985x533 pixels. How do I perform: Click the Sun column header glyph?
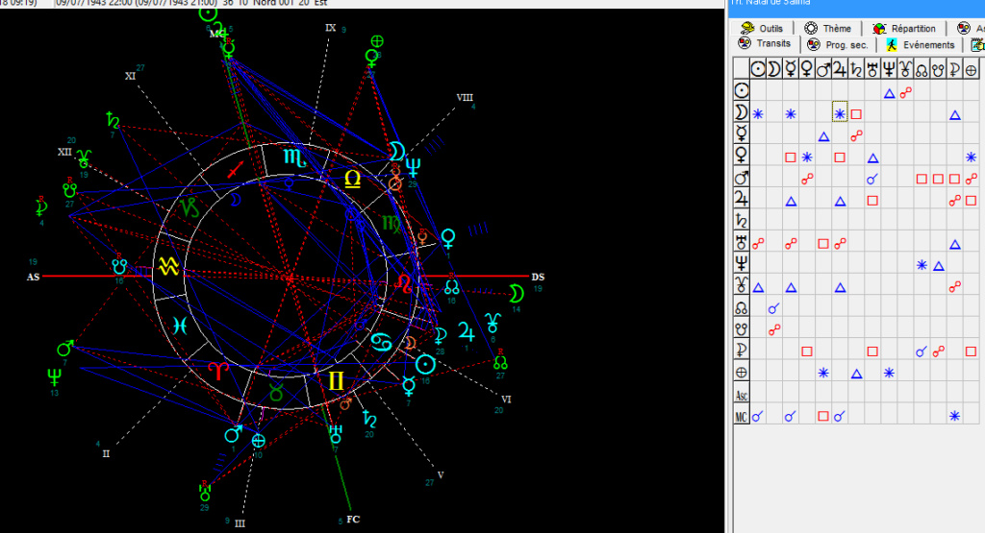(758, 68)
